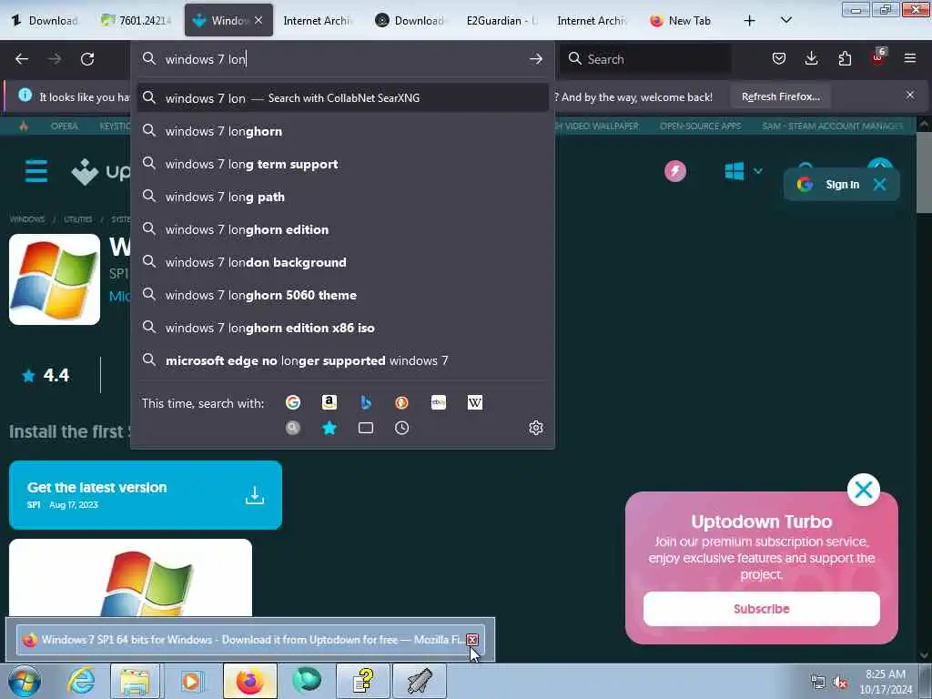This screenshot has width=932, height=699.
Task: Search in Bookmarks with star icon
Action: pyautogui.click(x=329, y=428)
